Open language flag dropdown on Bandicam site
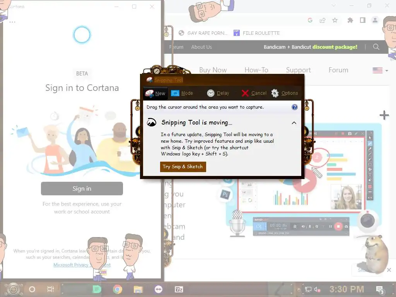The height and width of the screenshot is (297, 396). (x=380, y=70)
